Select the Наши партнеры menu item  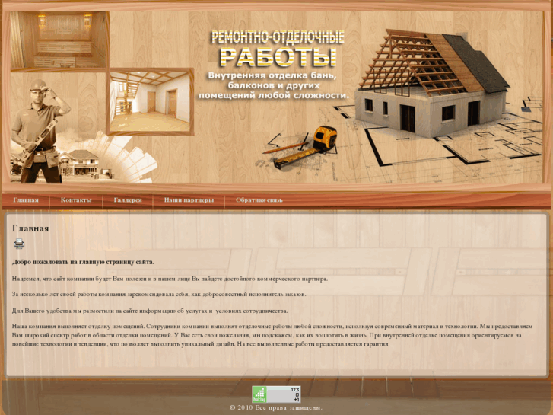(x=189, y=200)
